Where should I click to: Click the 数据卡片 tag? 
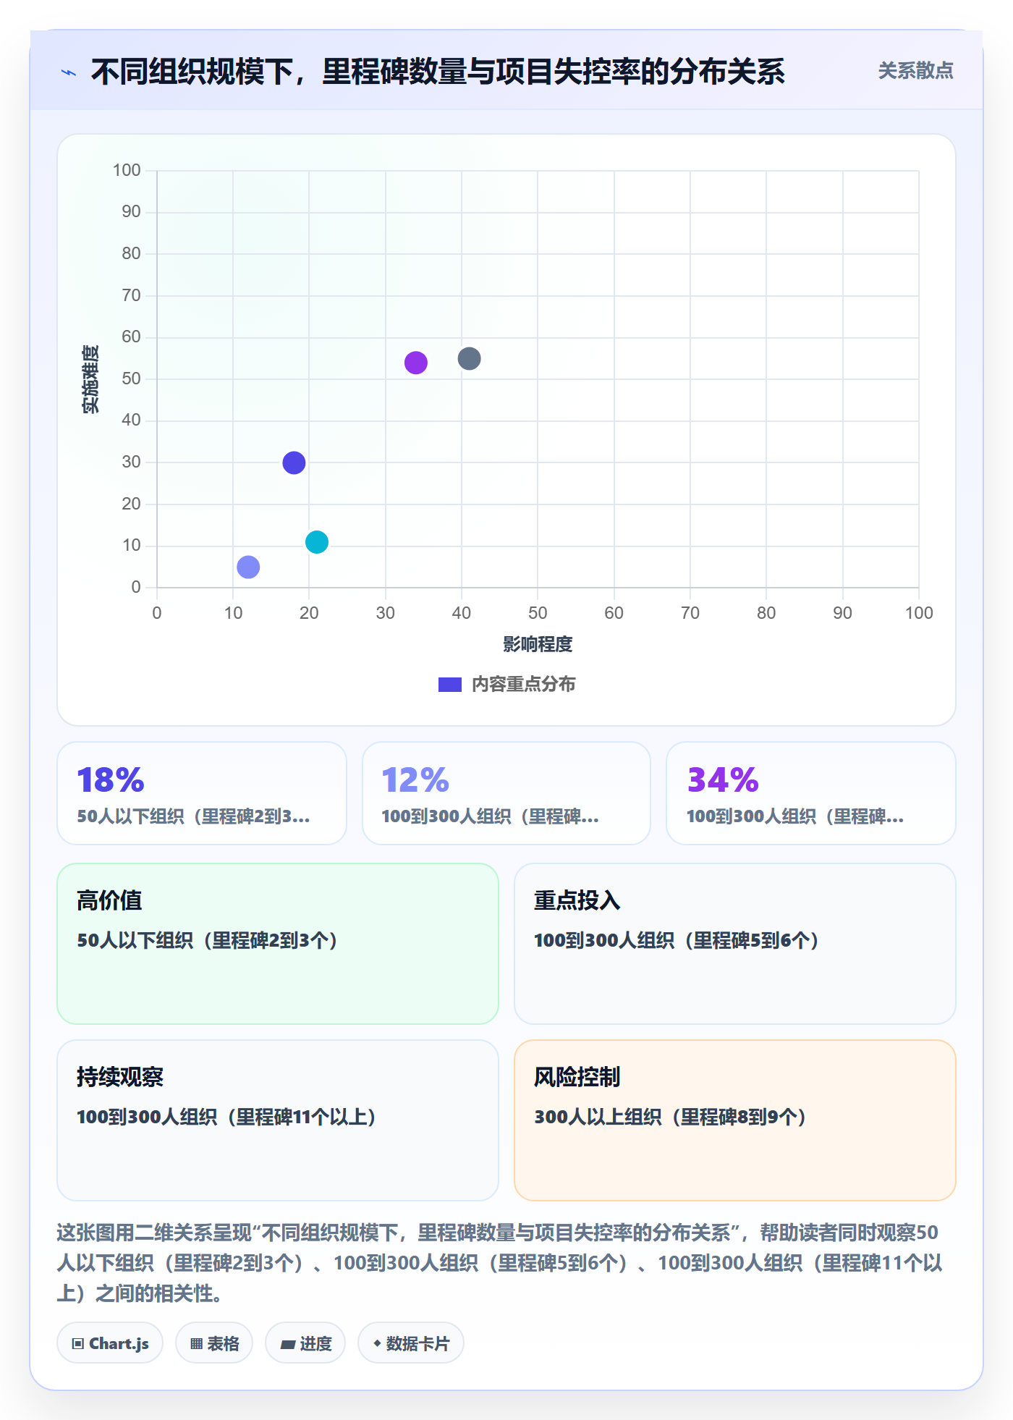(411, 1343)
